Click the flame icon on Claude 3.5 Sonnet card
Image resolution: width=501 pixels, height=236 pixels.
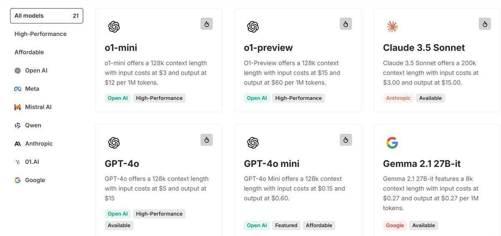(485, 24)
